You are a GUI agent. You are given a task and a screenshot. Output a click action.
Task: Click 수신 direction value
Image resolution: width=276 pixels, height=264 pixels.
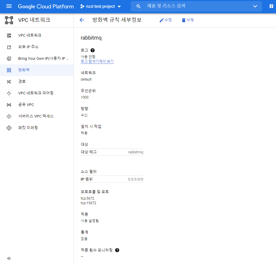coord(84,115)
